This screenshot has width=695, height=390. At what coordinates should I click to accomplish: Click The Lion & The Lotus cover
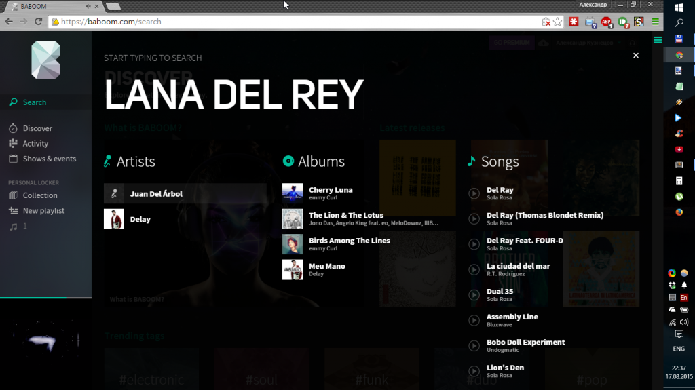point(293,219)
